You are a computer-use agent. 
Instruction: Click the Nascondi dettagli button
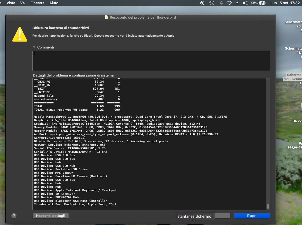50,216
